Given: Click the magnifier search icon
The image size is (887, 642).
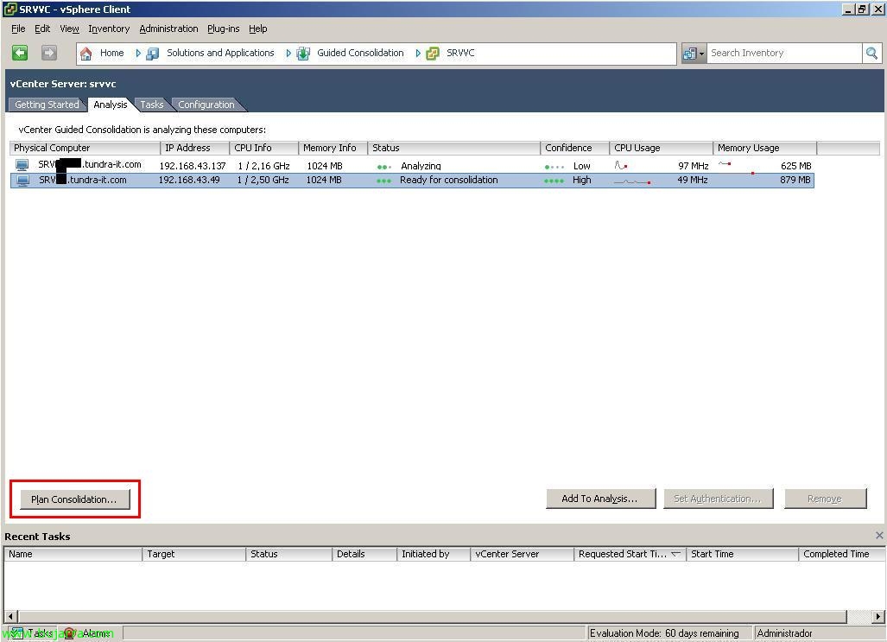Looking at the screenshot, I should point(871,54).
